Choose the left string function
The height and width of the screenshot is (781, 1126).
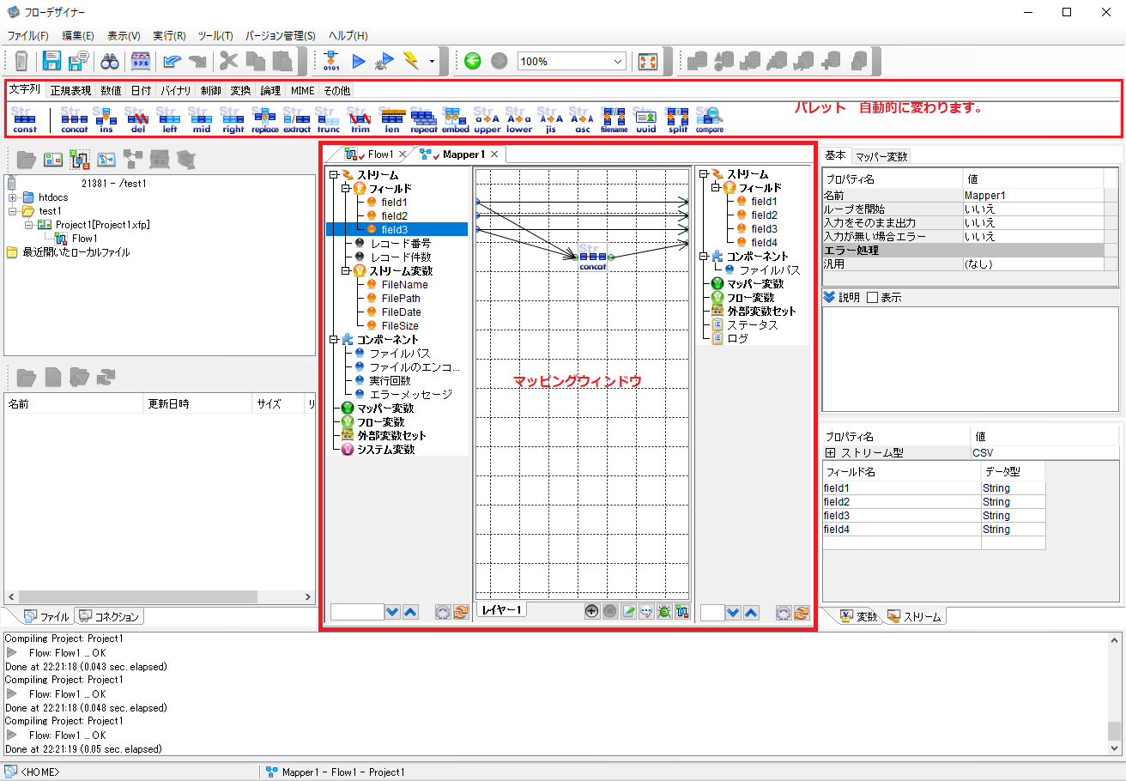point(169,120)
